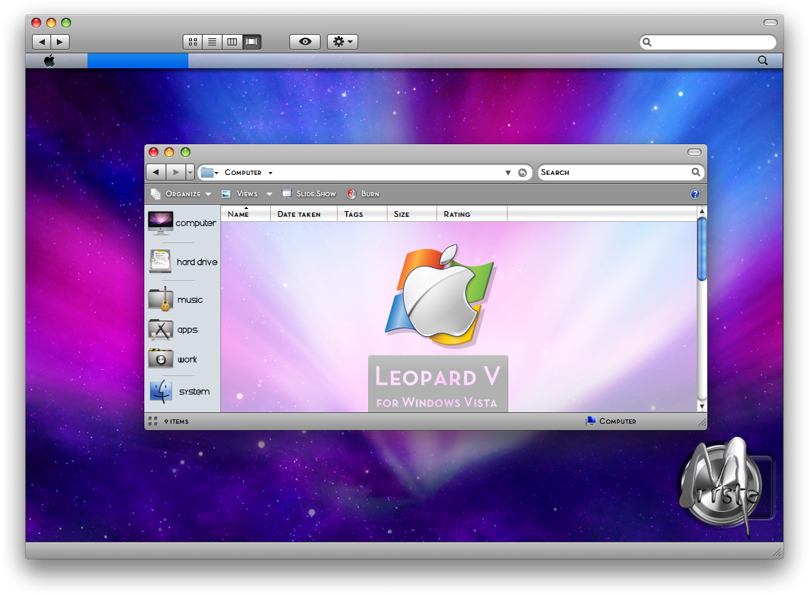809x595 pixels.
Task: Open the gear action menu
Action: tap(343, 42)
